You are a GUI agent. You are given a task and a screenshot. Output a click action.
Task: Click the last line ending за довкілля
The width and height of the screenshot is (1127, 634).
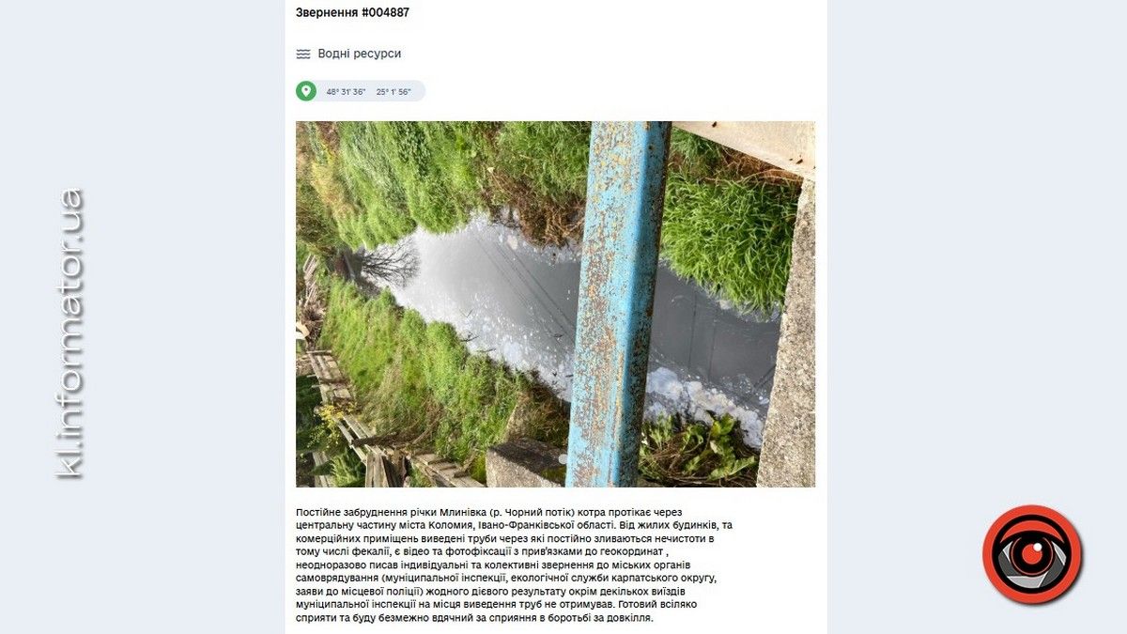click(x=474, y=619)
